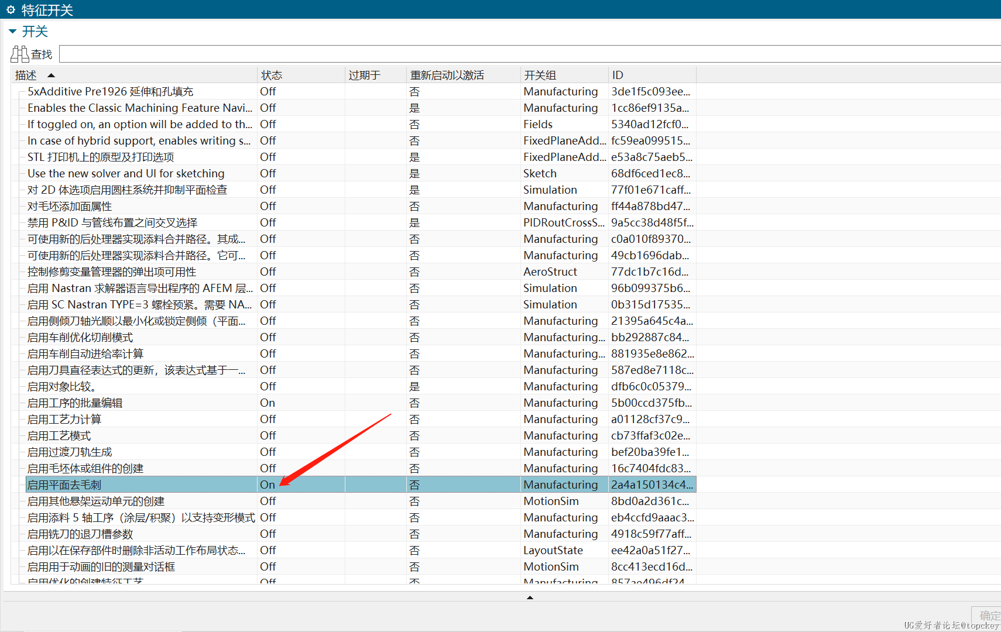
Task: Select row 控制修剪变量管理器的弹出项可用性
Action: click(361, 272)
